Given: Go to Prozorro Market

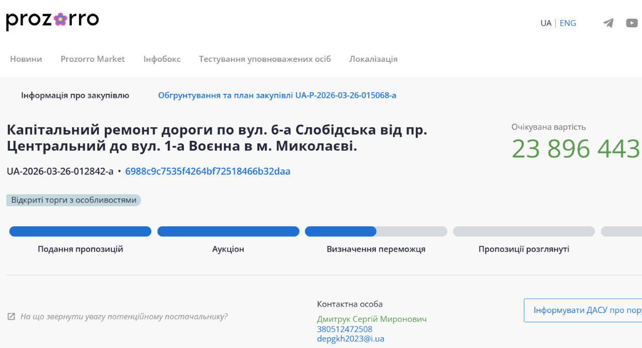Looking at the screenshot, I should pyautogui.click(x=92, y=59).
